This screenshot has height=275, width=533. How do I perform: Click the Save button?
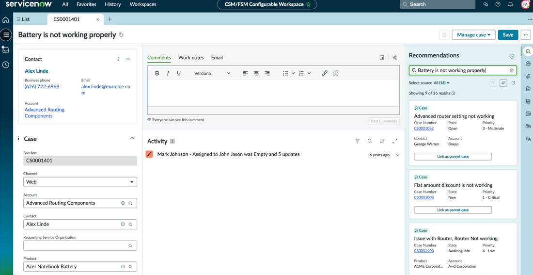click(x=508, y=35)
